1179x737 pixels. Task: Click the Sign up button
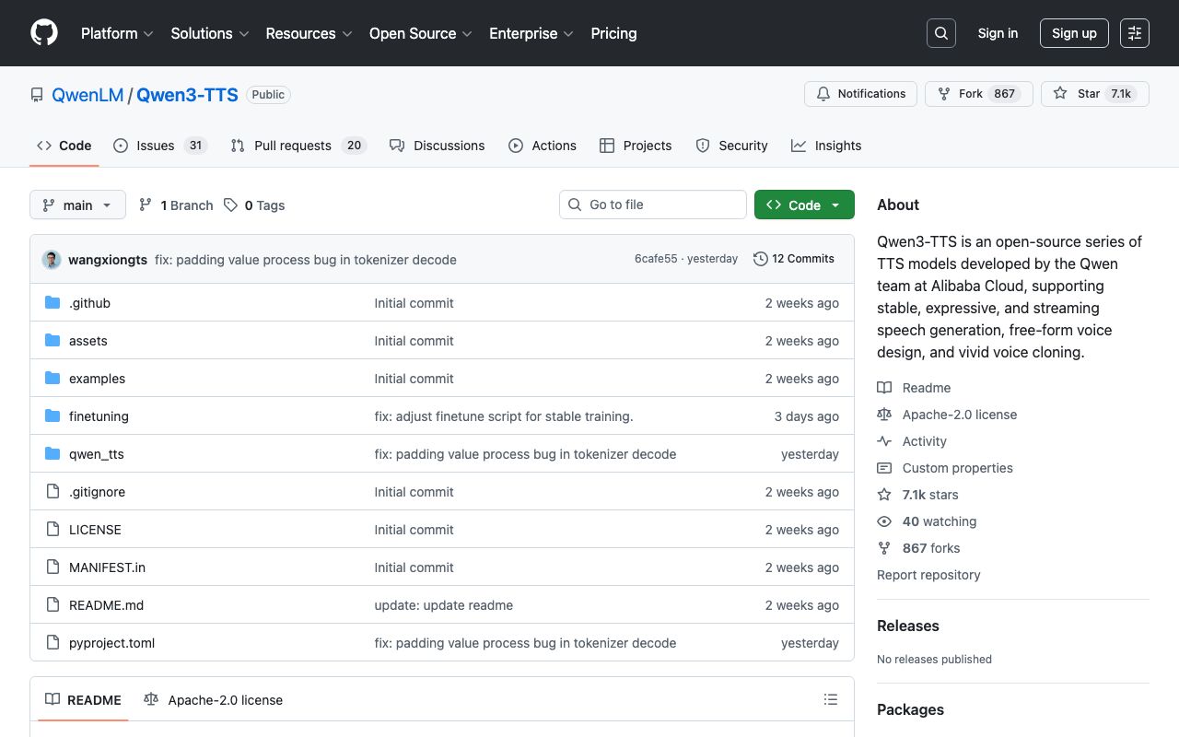(1073, 33)
